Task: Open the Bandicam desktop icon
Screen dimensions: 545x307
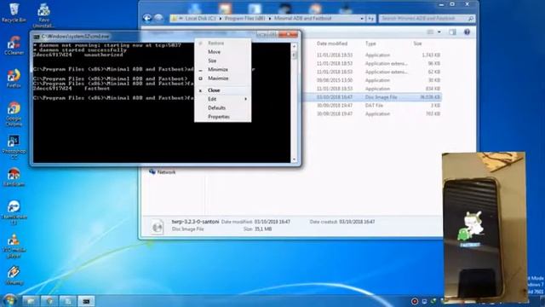Action: [x=14, y=177]
